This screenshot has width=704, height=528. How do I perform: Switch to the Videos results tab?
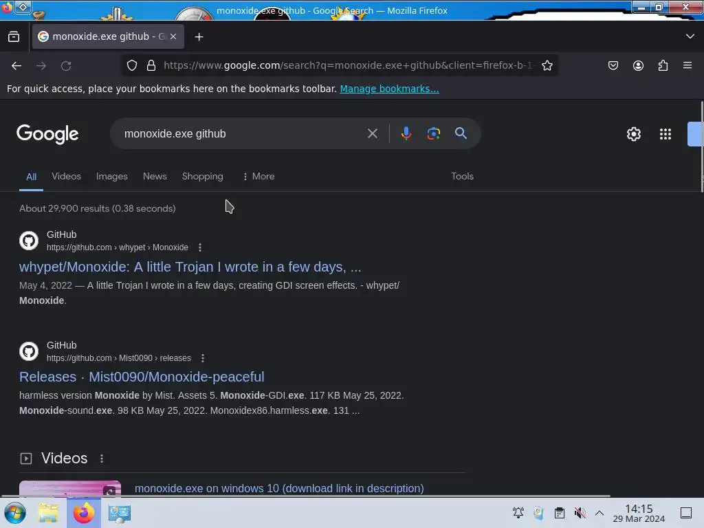[x=67, y=177]
